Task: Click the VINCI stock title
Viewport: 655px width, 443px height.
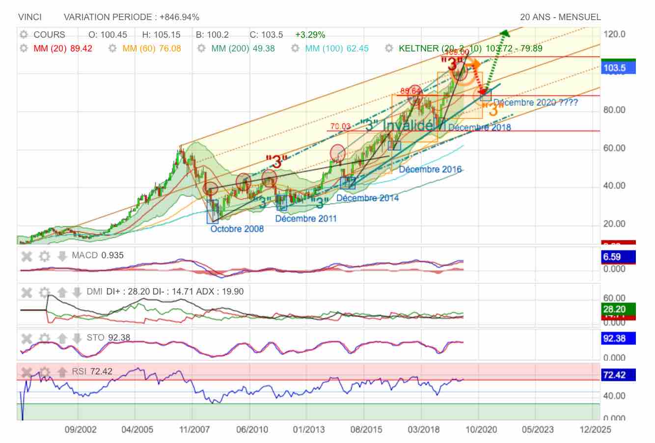Action: [30, 17]
